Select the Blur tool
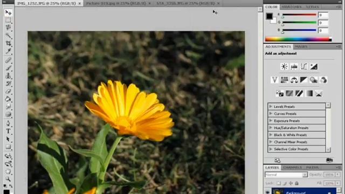This screenshot has height=194, width=345. pos(8,107)
